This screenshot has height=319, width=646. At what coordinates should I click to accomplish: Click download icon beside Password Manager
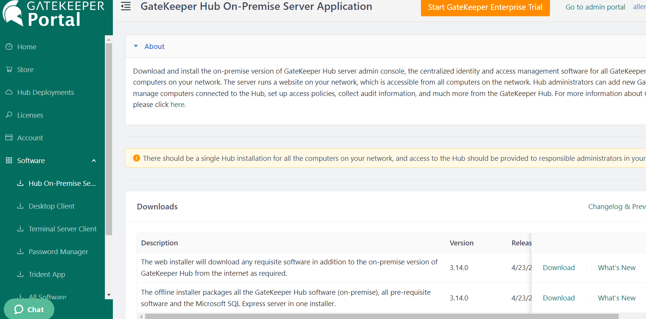(x=21, y=251)
